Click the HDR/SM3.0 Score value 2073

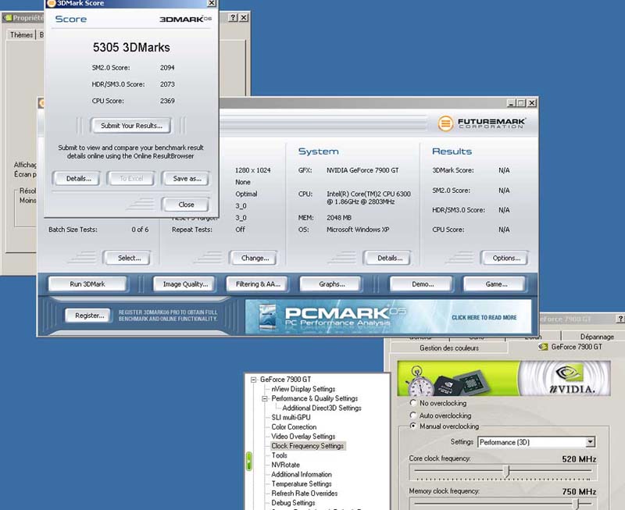pos(167,84)
